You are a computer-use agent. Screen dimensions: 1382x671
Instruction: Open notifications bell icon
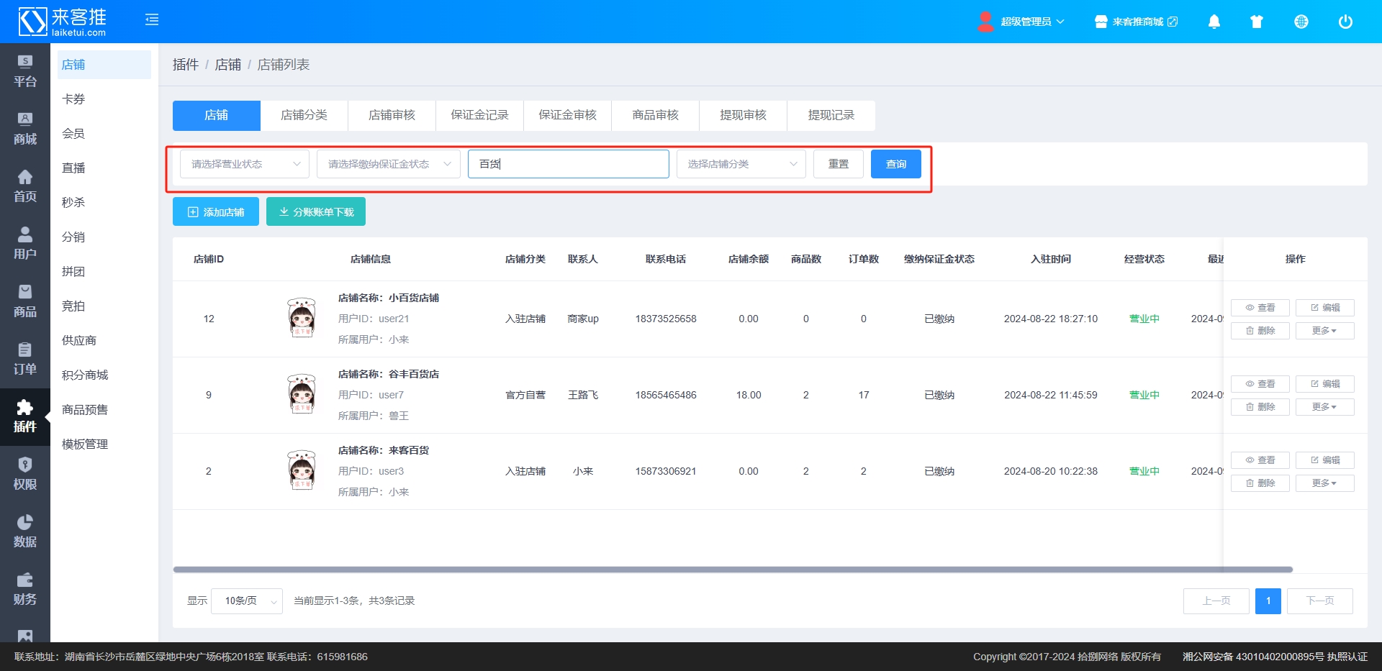[x=1214, y=22]
